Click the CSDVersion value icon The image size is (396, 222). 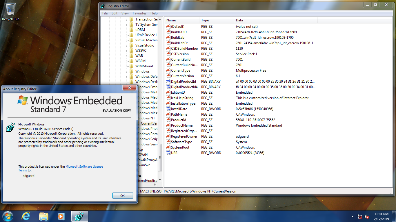pos(168,54)
